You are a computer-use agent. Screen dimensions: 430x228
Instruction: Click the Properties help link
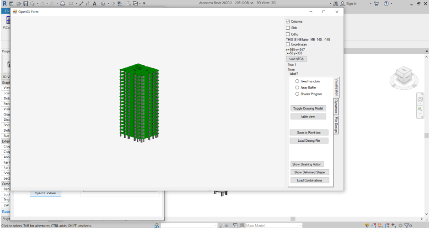pyautogui.click(x=6, y=211)
